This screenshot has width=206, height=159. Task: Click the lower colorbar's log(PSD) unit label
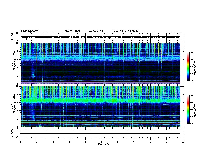pos(195,111)
